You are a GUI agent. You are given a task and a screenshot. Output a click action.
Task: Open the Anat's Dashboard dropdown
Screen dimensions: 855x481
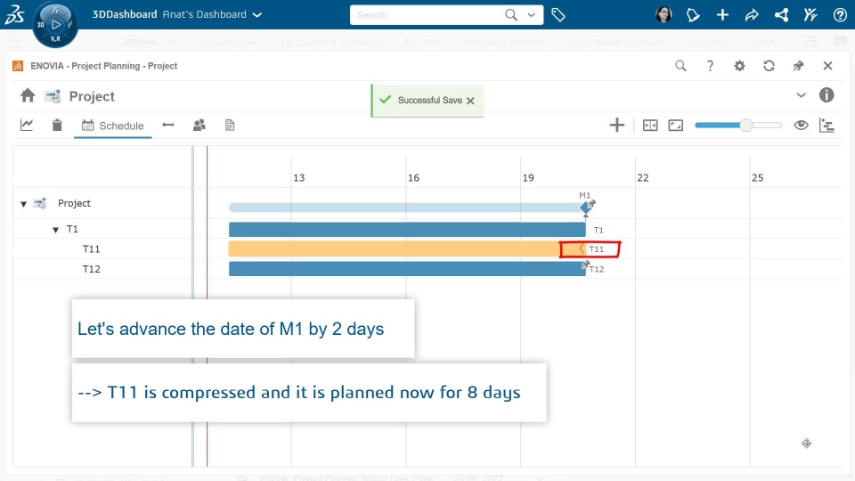pyautogui.click(x=257, y=15)
